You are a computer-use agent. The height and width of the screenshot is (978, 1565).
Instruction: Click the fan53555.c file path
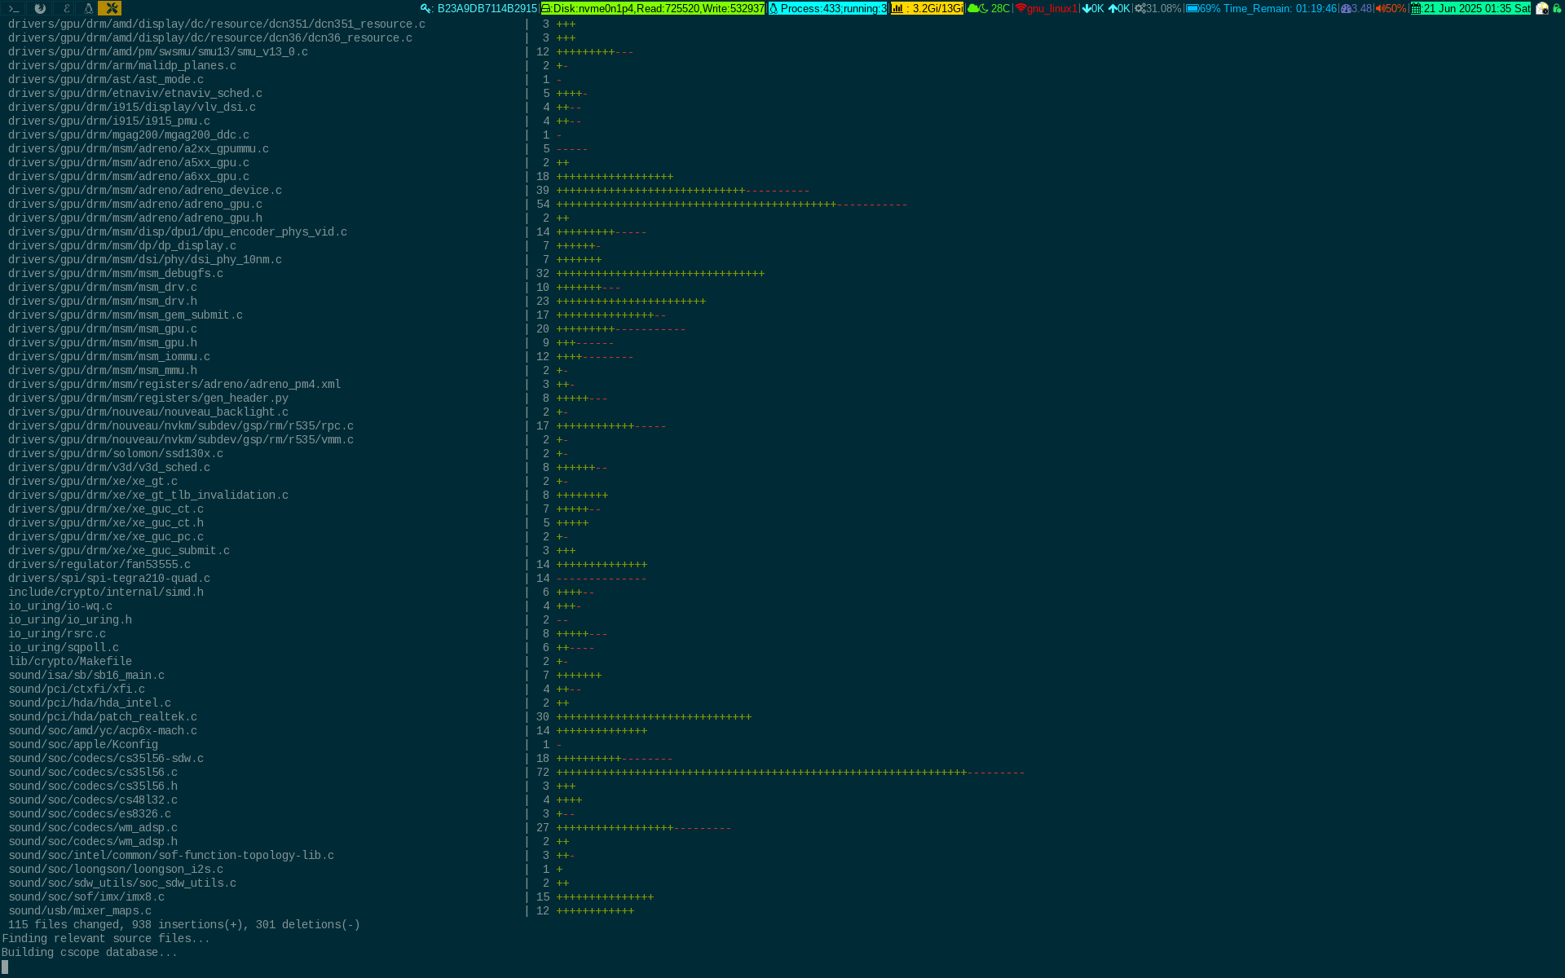[99, 565]
